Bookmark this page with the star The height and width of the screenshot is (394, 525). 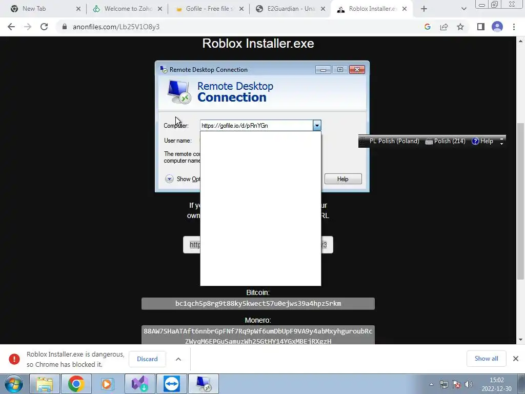[x=460, y=27]
